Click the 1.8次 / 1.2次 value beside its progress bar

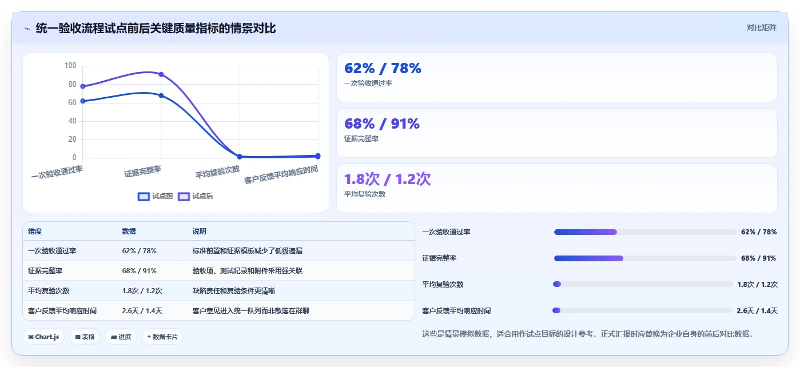757,284
